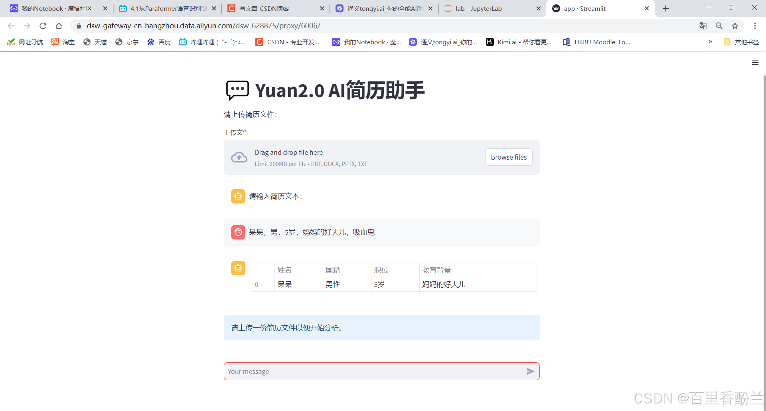Click the chat bubble title icon
This screenshot has width=766, height=411.
pyautogui.click(x=237, y=90)
